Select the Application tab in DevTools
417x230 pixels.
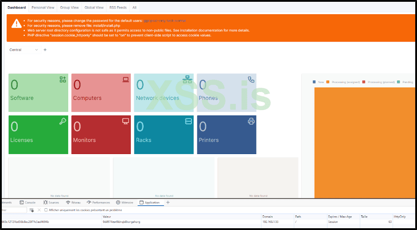[x=150, y=202]
